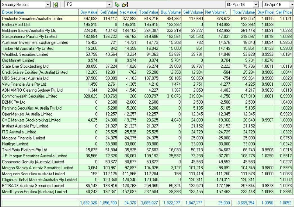Sort by the Sell Volume column header
Screen dimensions: 294x207
coord(193,12)
